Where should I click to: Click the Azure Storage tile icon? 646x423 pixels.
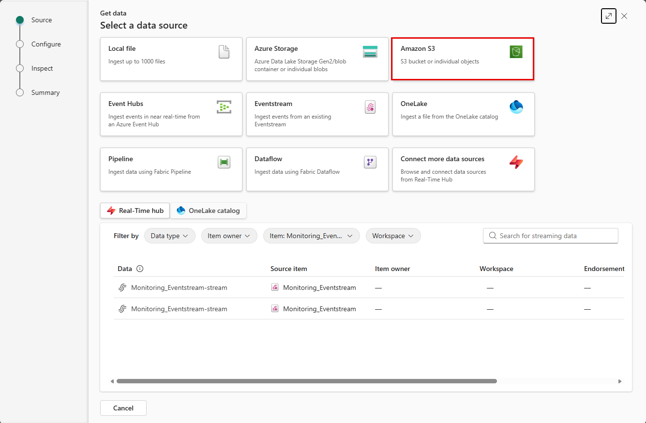pos(370,51)
